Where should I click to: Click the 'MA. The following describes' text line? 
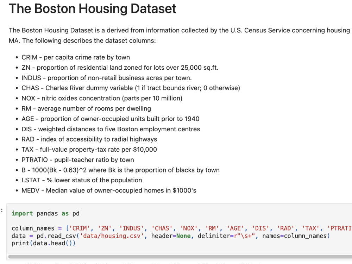pyautogui.click(x=82, y=40)
